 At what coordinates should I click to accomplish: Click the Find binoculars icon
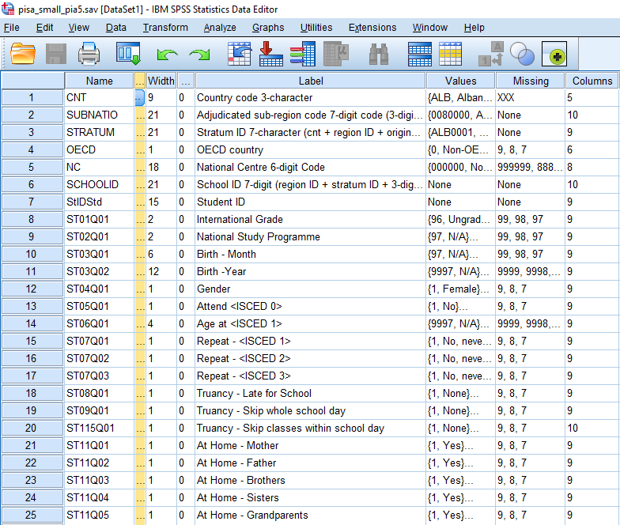click(x=378, y=54)
